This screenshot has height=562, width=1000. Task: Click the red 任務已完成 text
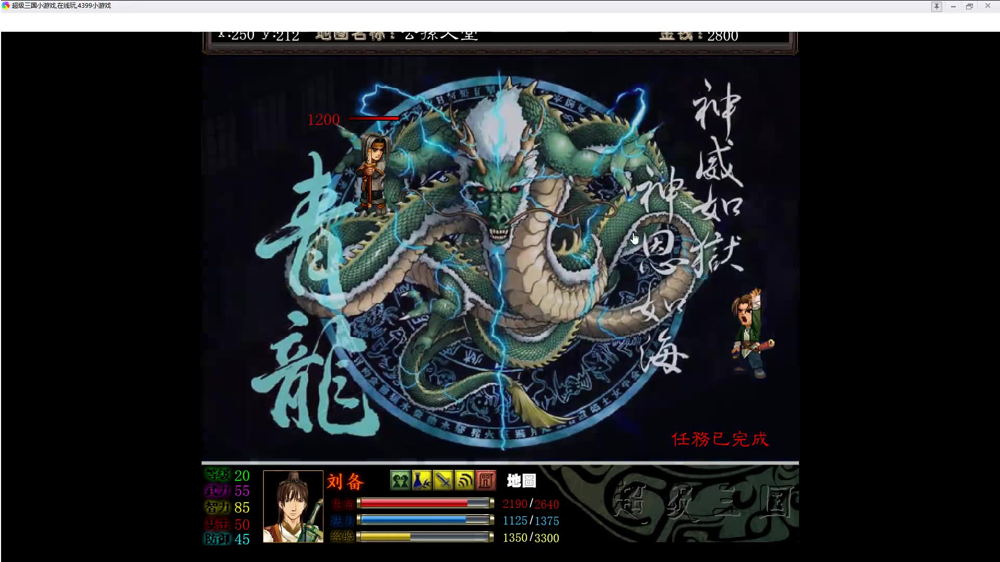[720, 439]
